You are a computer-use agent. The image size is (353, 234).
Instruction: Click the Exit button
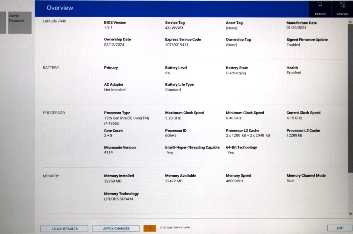[340, 228]
